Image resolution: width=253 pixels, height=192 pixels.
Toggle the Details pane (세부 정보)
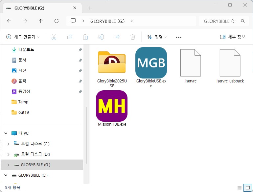[x=233, y=37]
